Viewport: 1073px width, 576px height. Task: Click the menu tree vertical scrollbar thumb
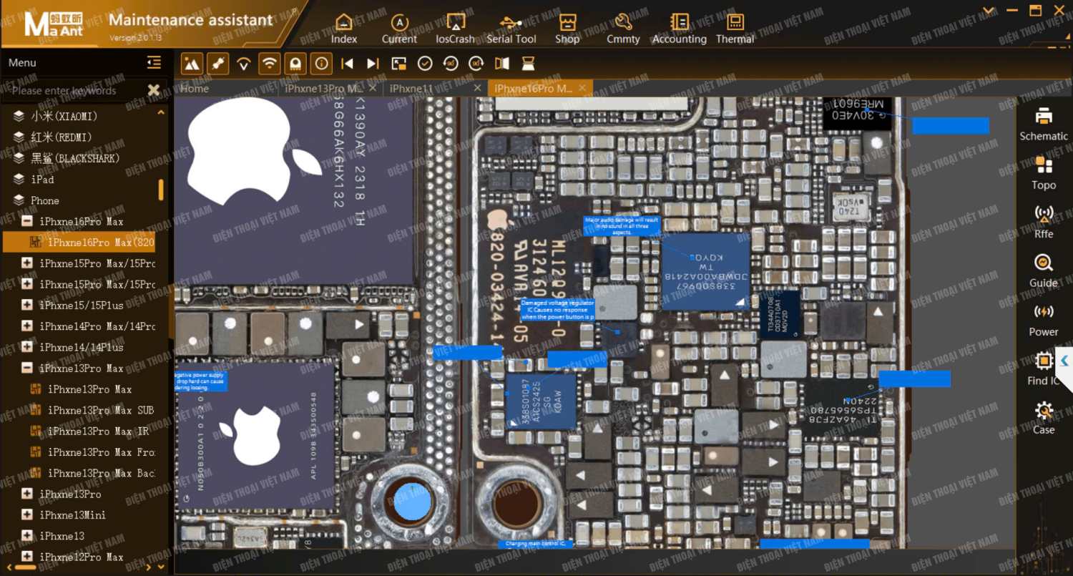pos(161,190)
